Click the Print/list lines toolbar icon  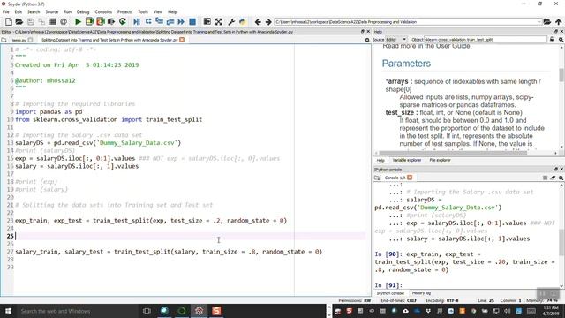pyautogui.click(x=52, y=21)
